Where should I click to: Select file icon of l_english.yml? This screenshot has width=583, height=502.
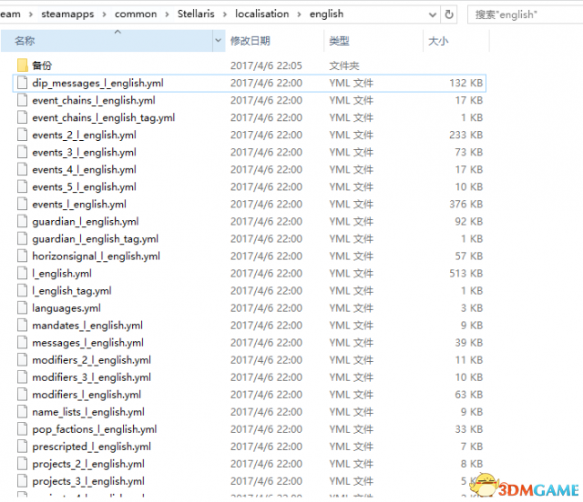pos(22,273)
